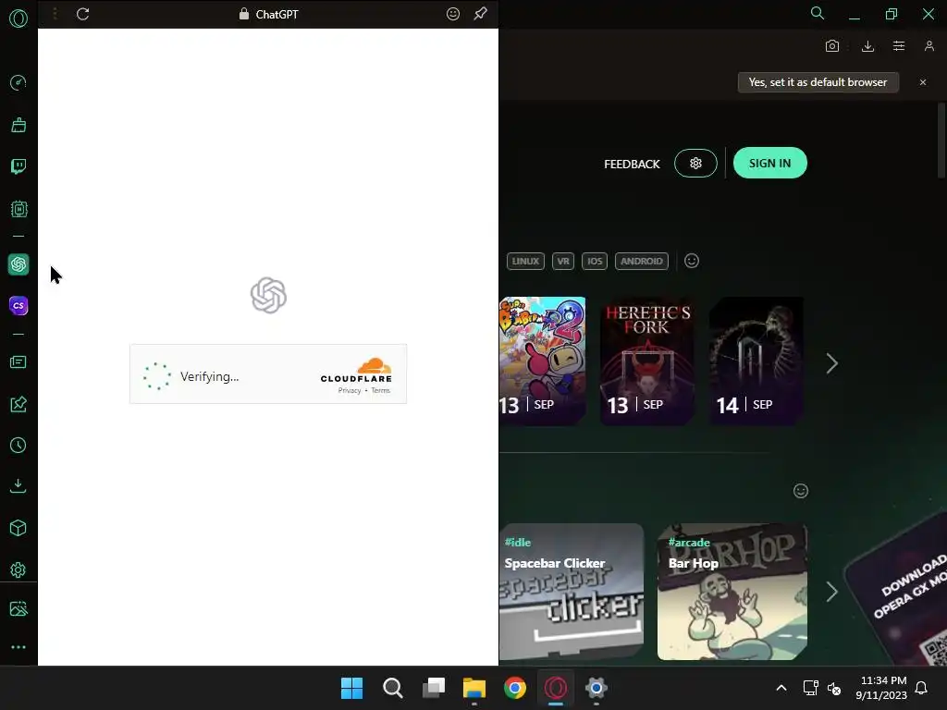Open the network tray icon

pos(810,688)
